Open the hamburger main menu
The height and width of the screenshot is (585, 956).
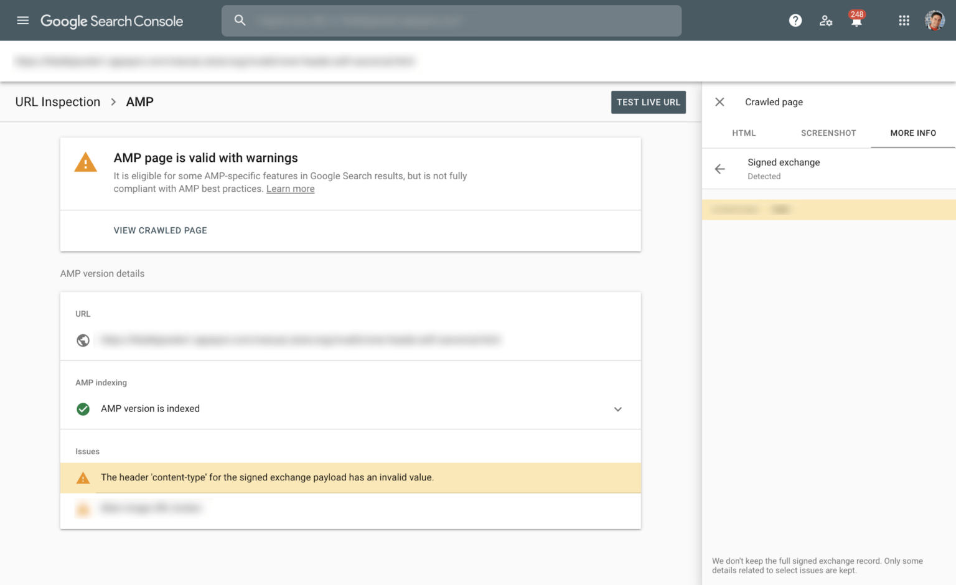23,21
